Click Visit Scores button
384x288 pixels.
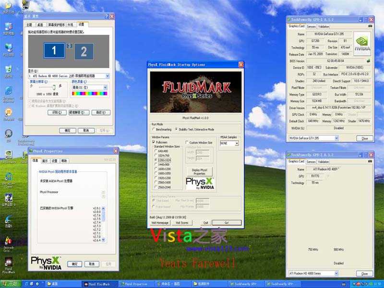pos(182,223)
